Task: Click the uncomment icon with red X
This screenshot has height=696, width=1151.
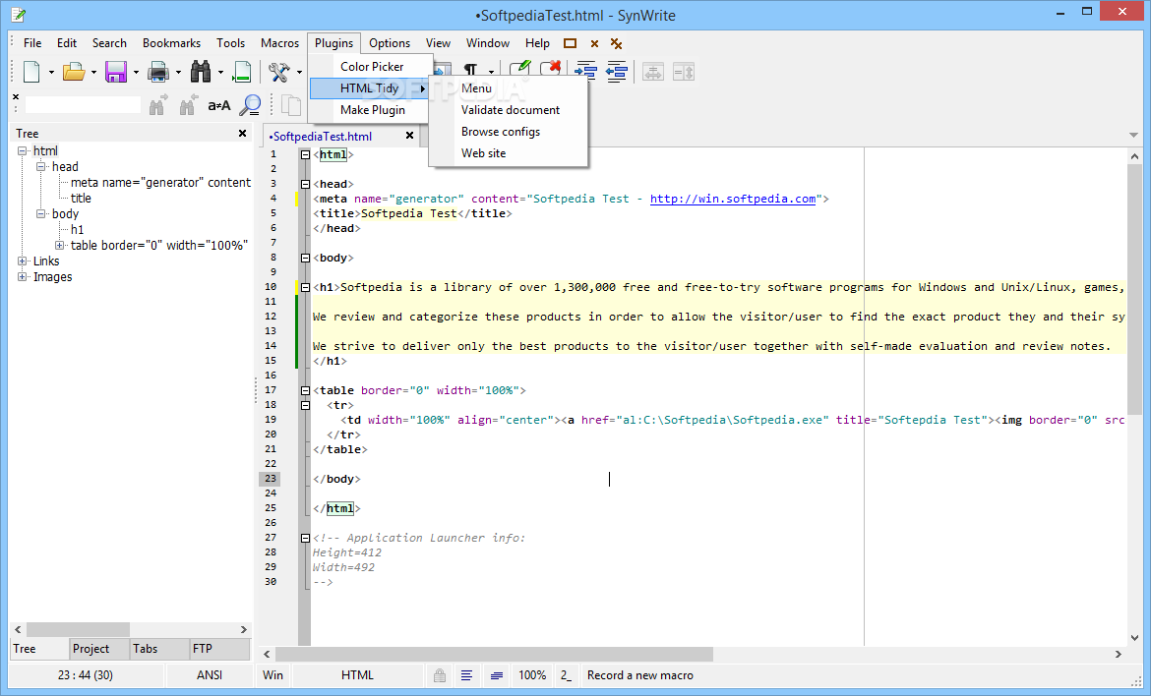Action: (x=551, y=69)
